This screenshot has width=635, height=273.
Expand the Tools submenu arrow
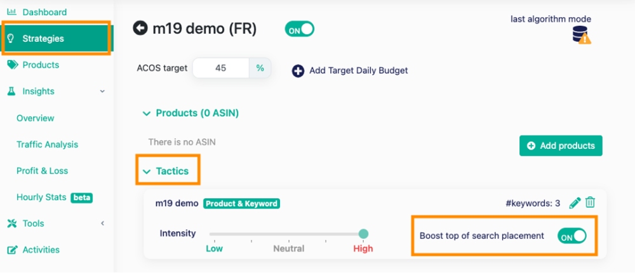[102, 223]
